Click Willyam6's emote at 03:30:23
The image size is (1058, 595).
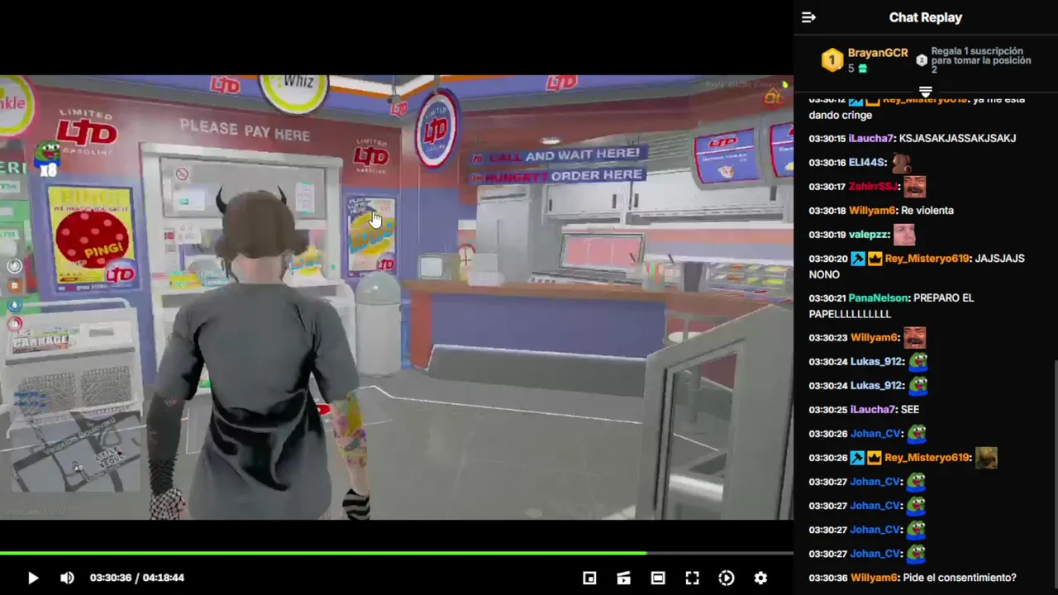[x=914, y=337]
